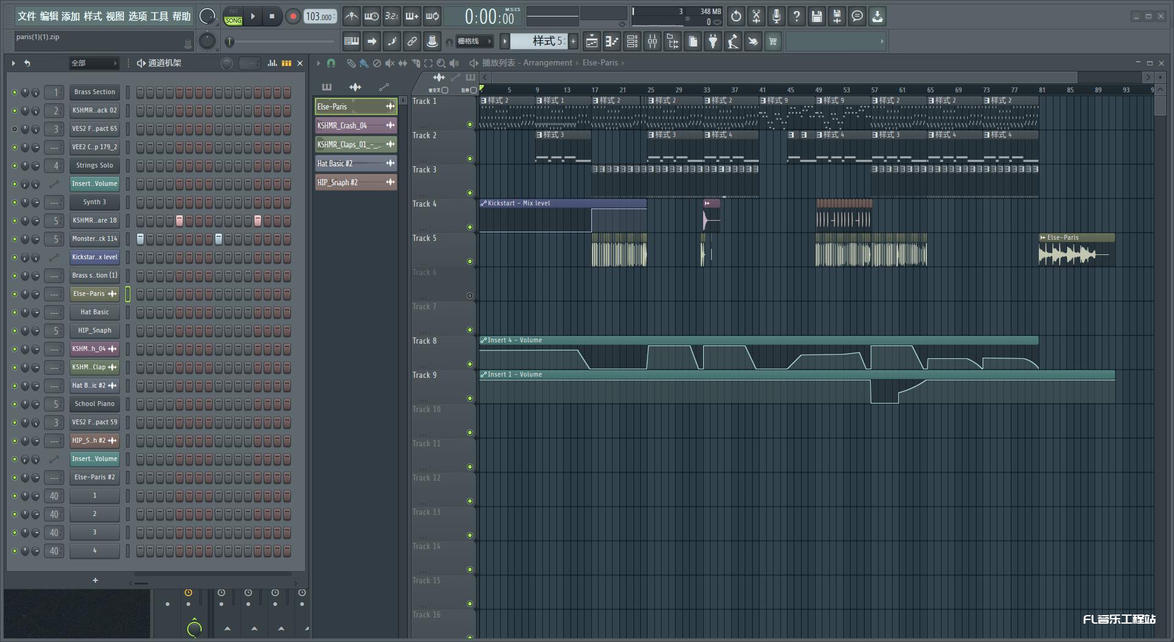This screenshot has width=1174, height=642.
Task: Save the project with the floppy icon
Action: [x=817, y=17]
